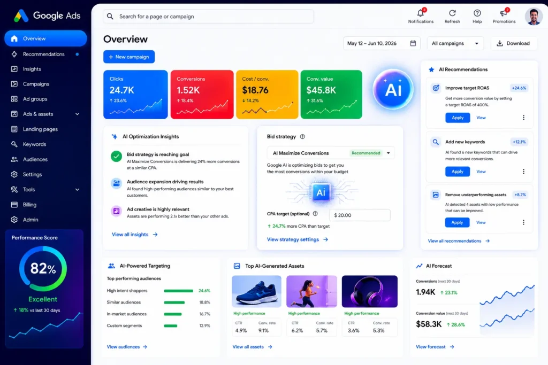548x365 pixels.
Task: Open View forecast link
Action: coord(435,347)
